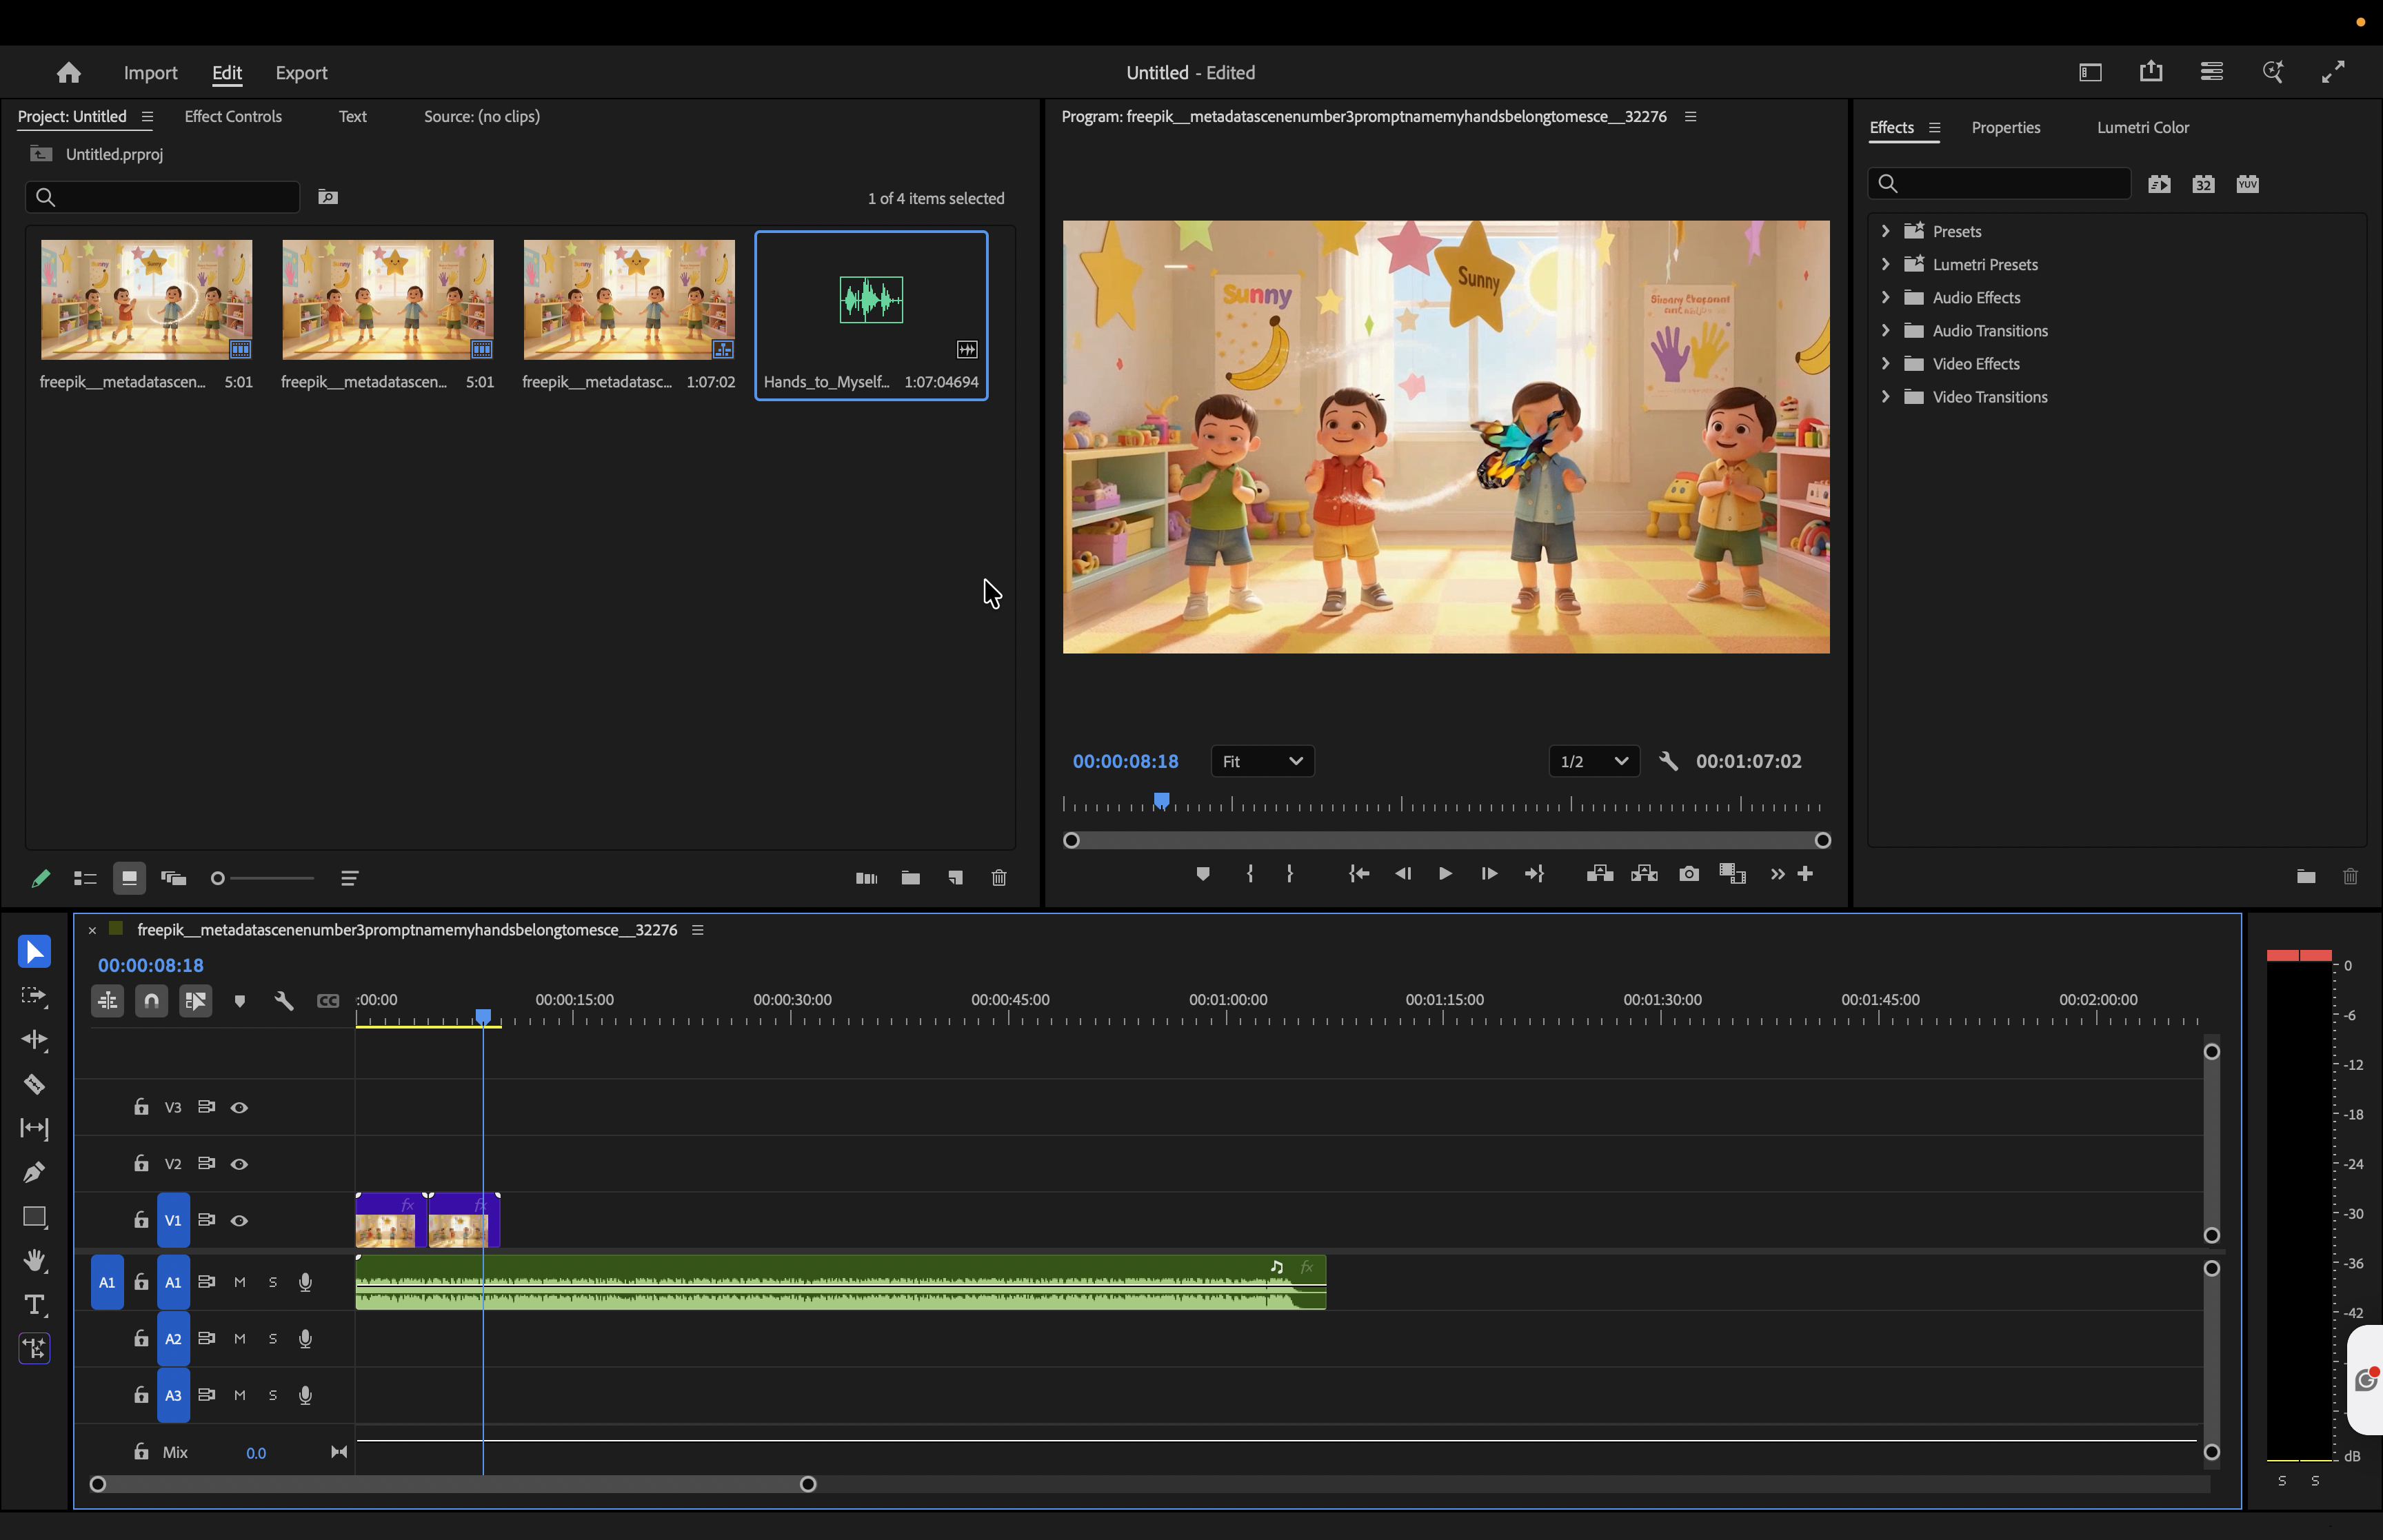The height and width of the screenshot is (1540, 2383).
Task: Toggle Linked Selection in timeline
Action: click(x=196, y=1001)
